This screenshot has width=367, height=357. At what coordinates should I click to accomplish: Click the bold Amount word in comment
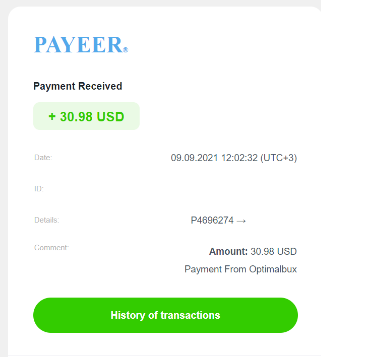(x=228, y=251)
